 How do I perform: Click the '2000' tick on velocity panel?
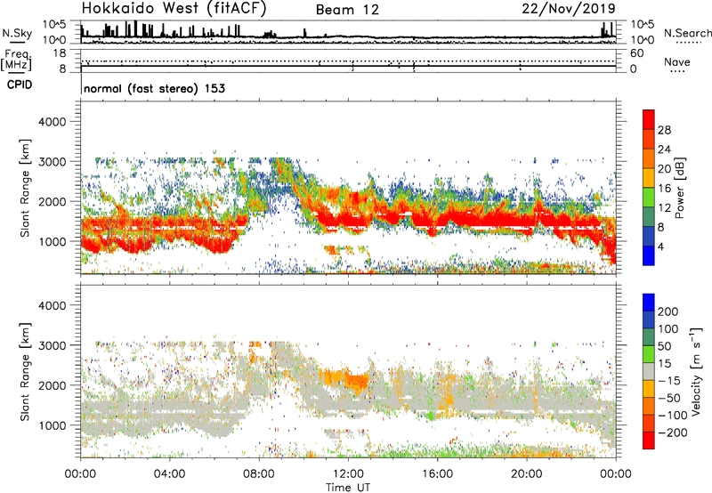(x=52, y=385)
